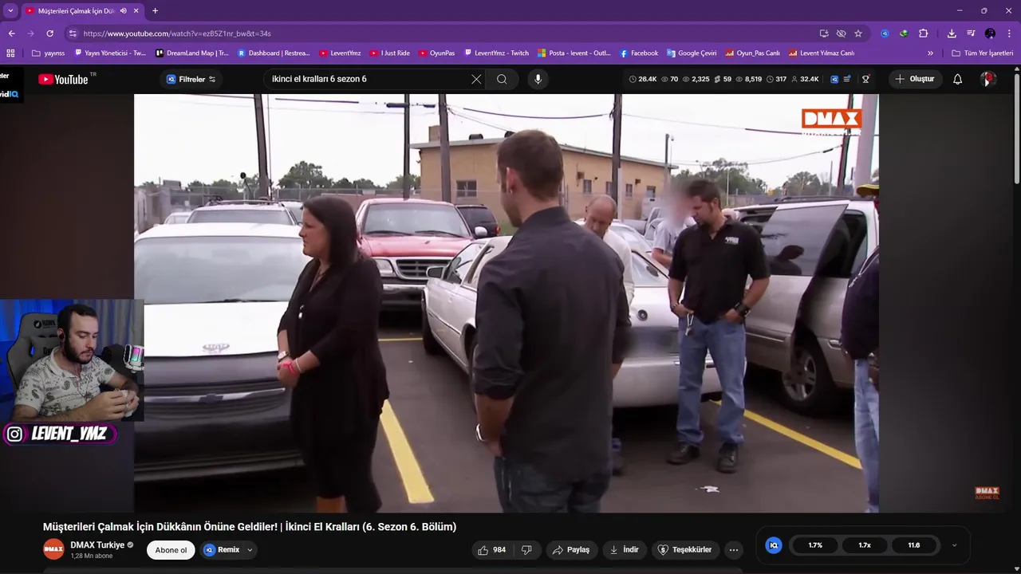The image size is (1021, 574).
Task: Open site information icon in address bar
Action: pyautogui.click(x=73, y=33)
